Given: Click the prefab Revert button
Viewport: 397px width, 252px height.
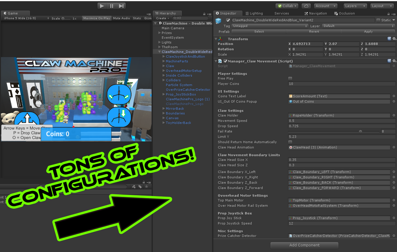Looking at the screenshot, I should click(x=314, y=31).
